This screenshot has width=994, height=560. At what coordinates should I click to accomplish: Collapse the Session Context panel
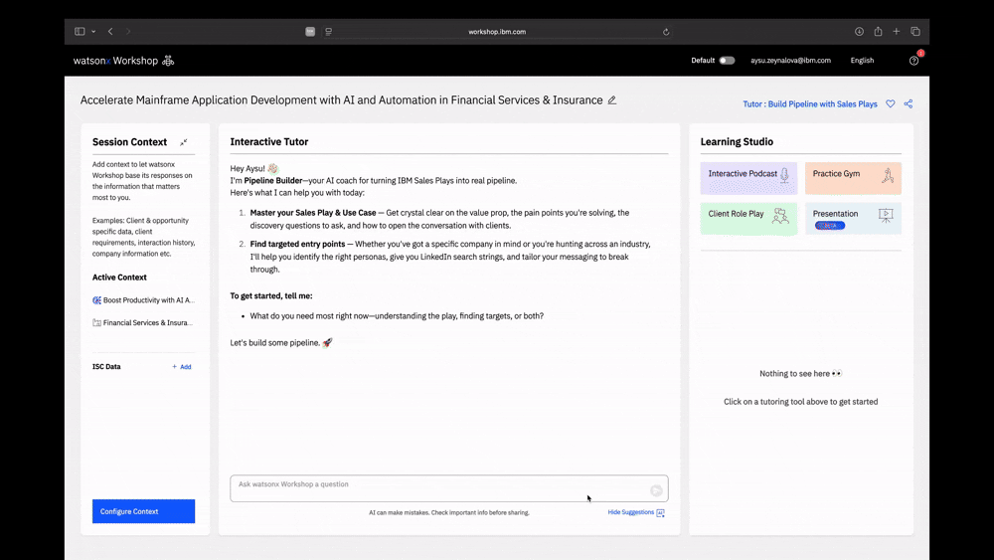click(183, 142)
